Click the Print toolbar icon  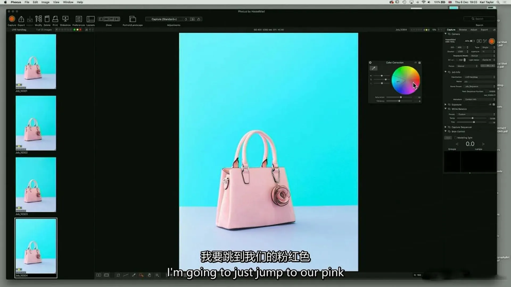click(x=55, y=19)
